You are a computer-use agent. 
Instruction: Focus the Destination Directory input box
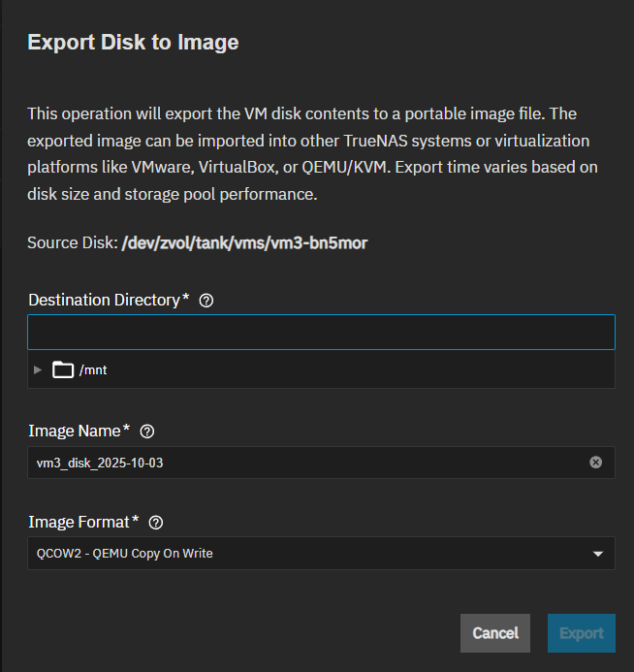(x=320, y=333)
